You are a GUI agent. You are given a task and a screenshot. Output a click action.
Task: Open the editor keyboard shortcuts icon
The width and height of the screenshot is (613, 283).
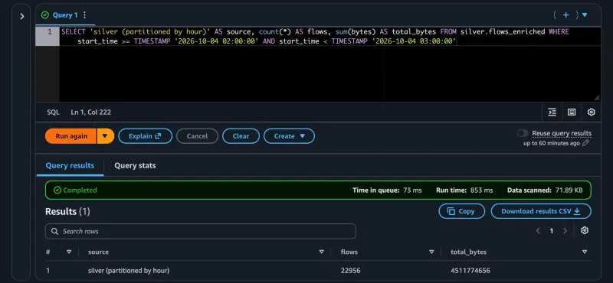[x=572, y=112]
